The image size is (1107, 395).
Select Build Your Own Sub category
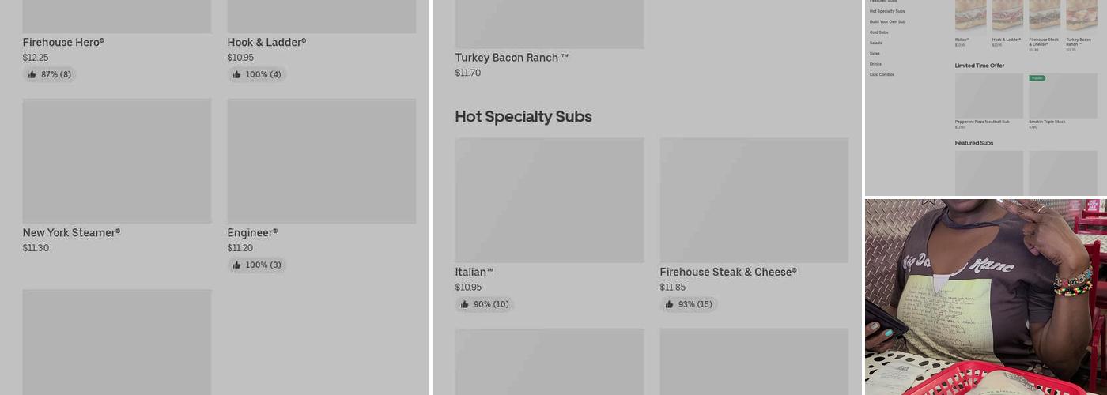click(x=887, y=22)
